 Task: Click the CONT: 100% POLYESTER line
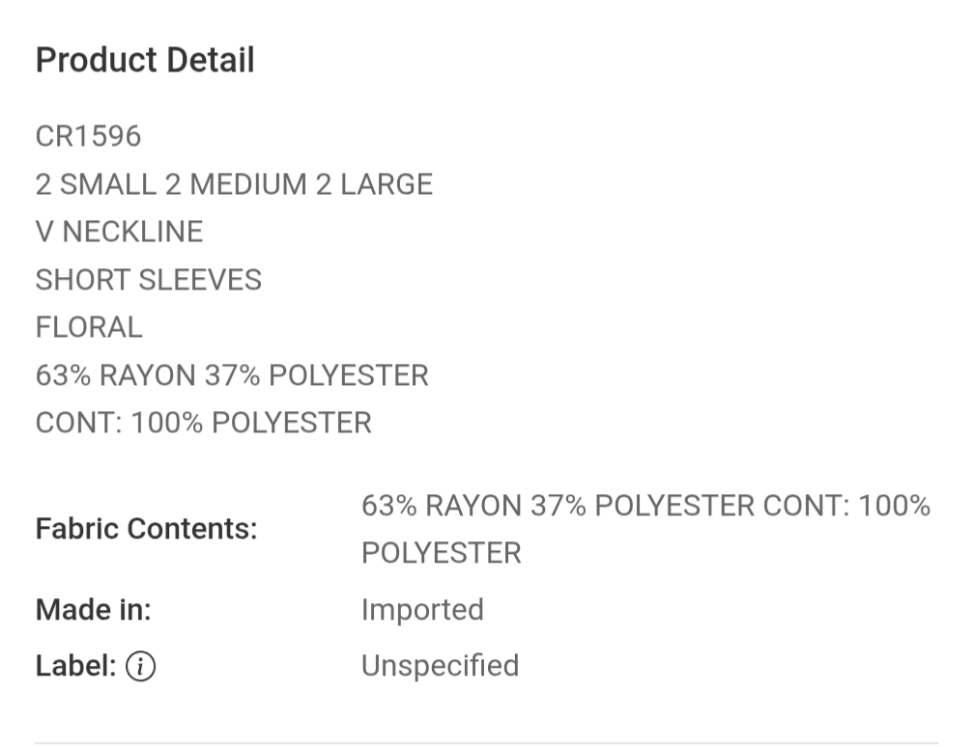pos(204,423)
